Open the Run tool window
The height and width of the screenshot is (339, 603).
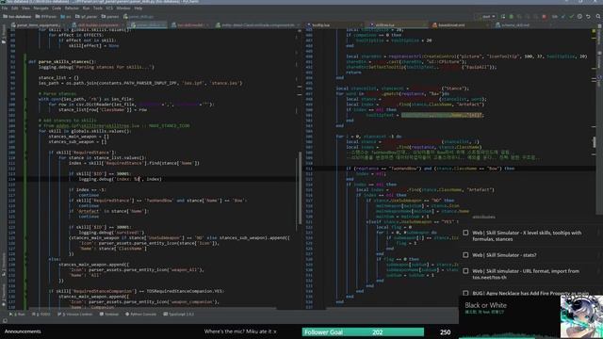[x=17, y=314]
